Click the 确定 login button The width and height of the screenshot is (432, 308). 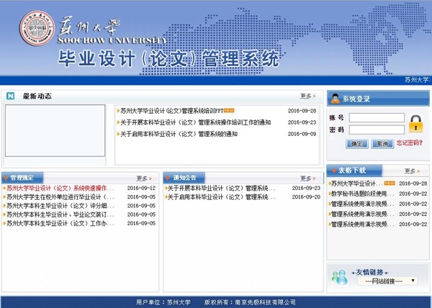tap(357, 144)
